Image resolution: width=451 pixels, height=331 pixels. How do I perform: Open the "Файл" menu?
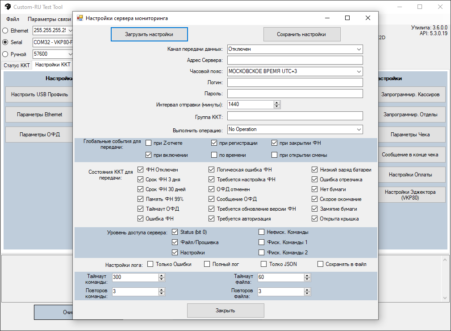[x=13, y=19]
